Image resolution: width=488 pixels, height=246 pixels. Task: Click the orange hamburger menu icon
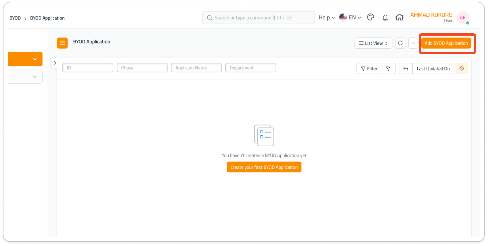pos(62,43)
